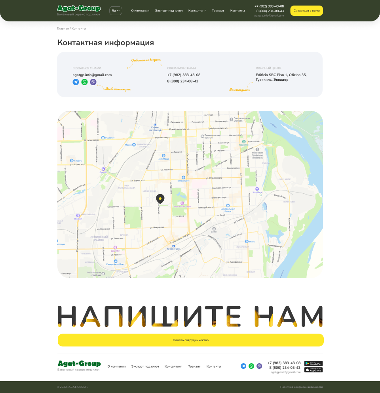Open the footer Viber icon
Viewport: 380px width, 393px height.
(x=259, y=366)
